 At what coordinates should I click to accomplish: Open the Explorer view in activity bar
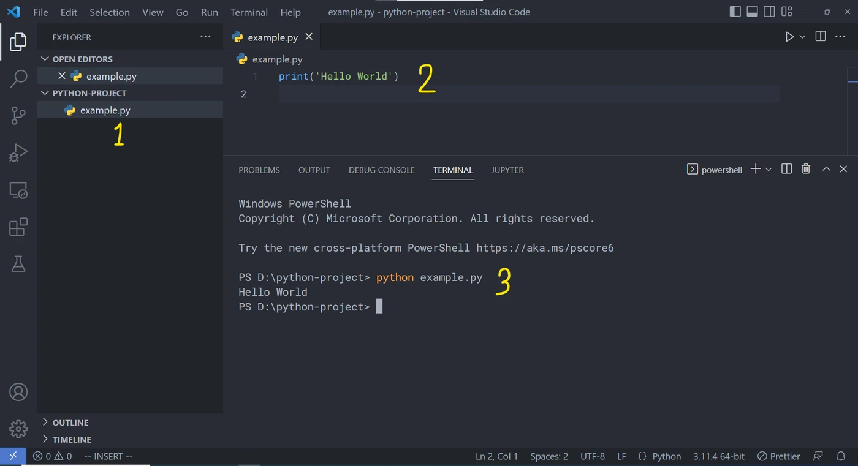(18, 42)
